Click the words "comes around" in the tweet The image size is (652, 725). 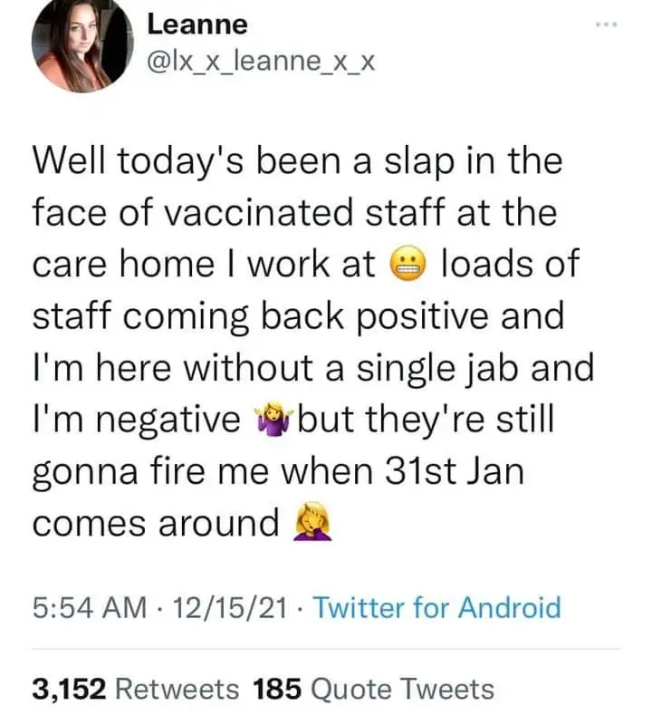pos(155,524)
